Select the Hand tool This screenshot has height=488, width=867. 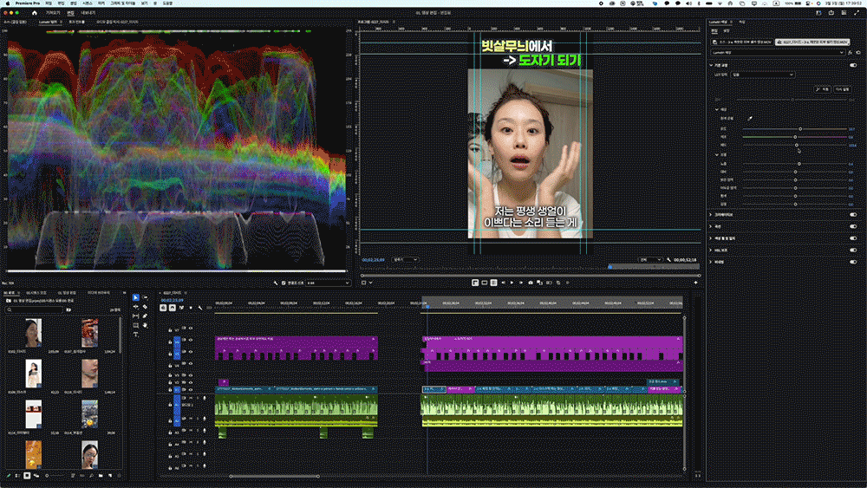[x=146, y=324]
